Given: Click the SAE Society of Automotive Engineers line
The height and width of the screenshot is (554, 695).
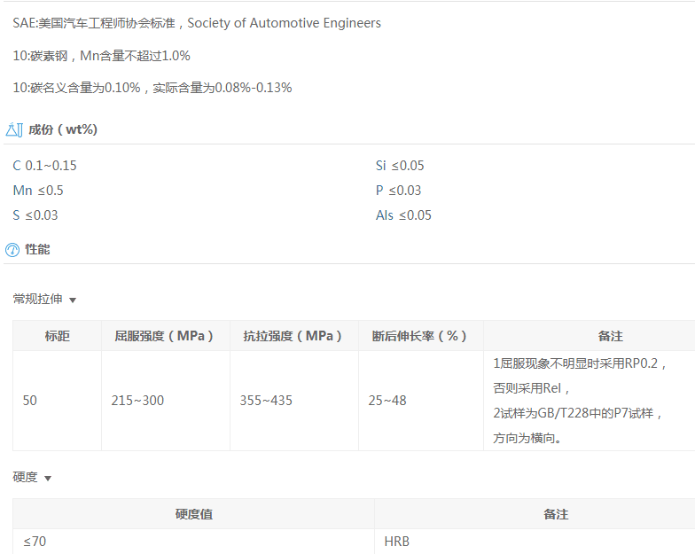Looking at the screenshot, I should coord(197,23).
